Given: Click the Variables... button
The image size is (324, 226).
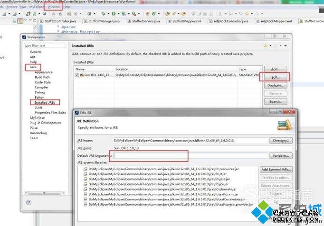Looking at the screenshot, I should click(281, 156).
